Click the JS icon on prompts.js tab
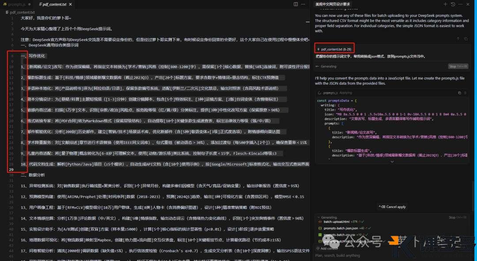 pos(4,4)
